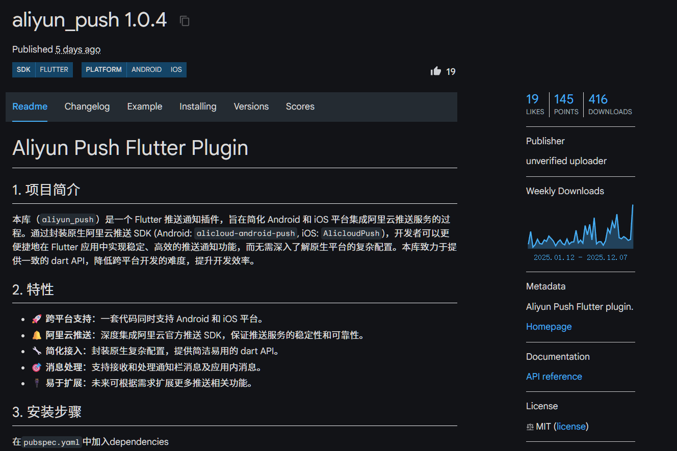Follow the license link in parentheses

click(571, 427)
